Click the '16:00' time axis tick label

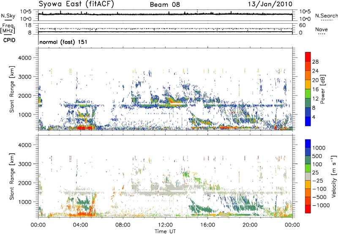point(207,225)
